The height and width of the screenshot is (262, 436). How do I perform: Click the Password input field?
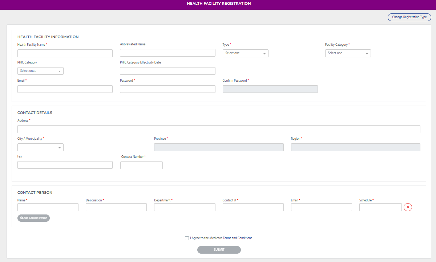pos(167,89)
